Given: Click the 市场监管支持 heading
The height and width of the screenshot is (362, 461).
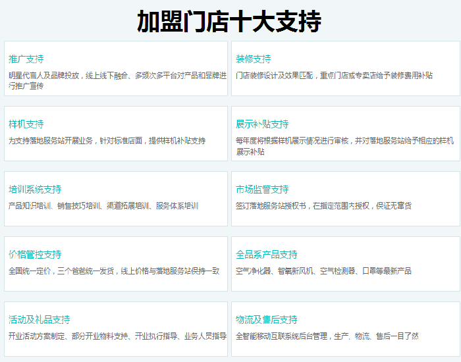Looking at the screenshot, I should tap(262, 190).
